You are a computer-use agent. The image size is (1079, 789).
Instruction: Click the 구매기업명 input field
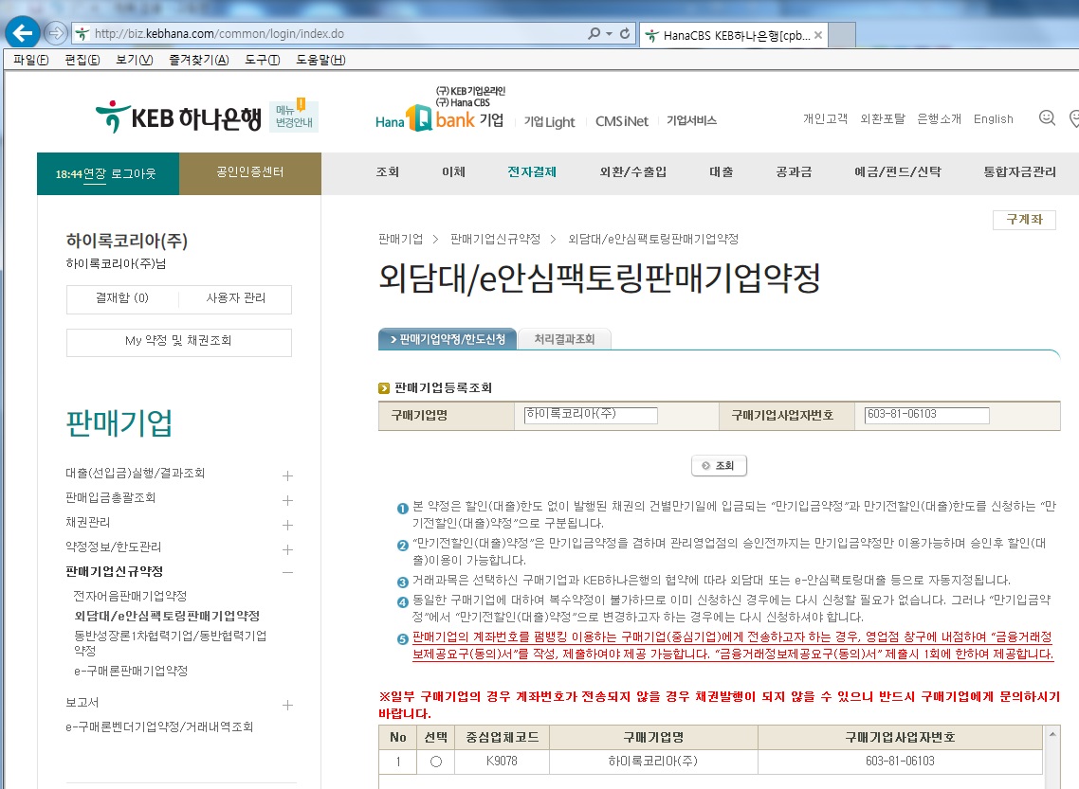(x=591, y=415)
